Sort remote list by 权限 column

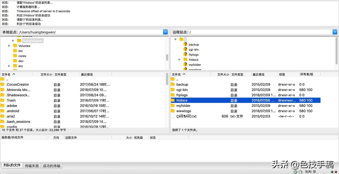[x=288, y=74]
